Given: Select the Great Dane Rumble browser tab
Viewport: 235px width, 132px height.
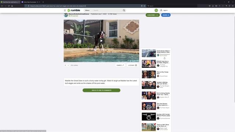Looking at the screenshot, I should pos(10,2).
